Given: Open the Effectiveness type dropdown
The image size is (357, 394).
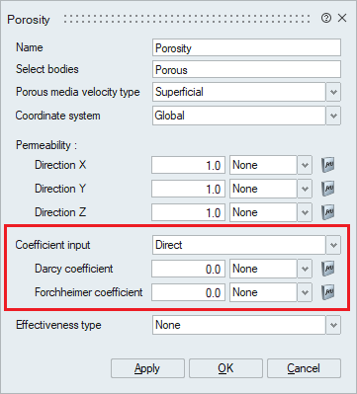Looking at the screenshot, I should [x=333, y=325].
